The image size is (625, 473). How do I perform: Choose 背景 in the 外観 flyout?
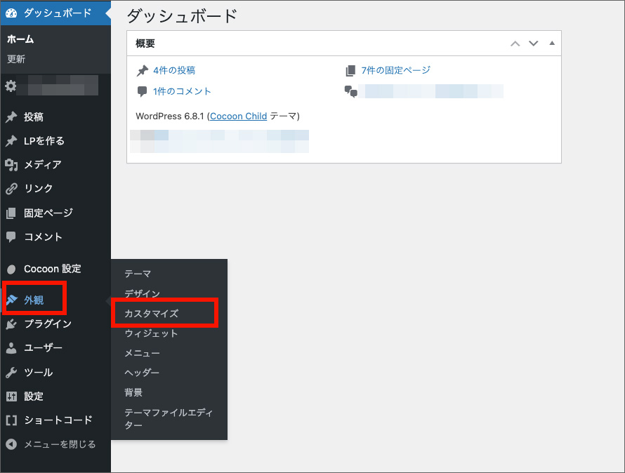coord(133,392)
